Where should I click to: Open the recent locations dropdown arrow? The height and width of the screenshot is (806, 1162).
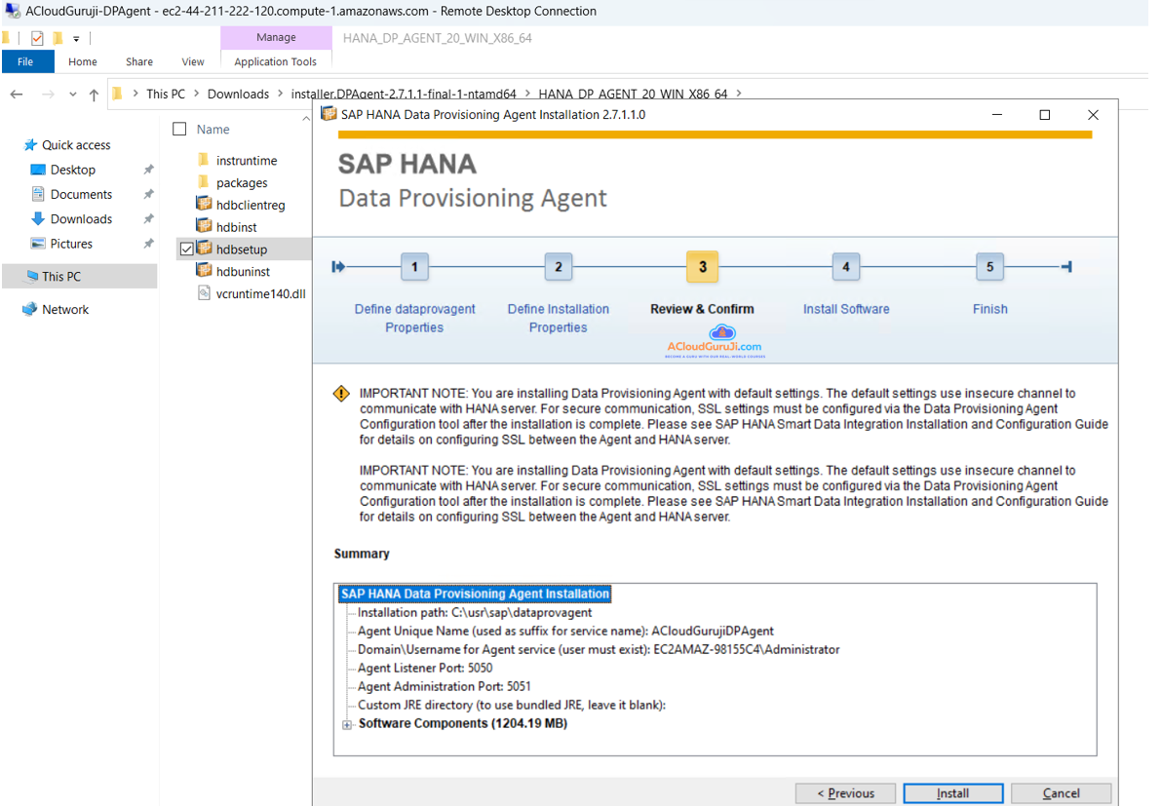[73, 95]
